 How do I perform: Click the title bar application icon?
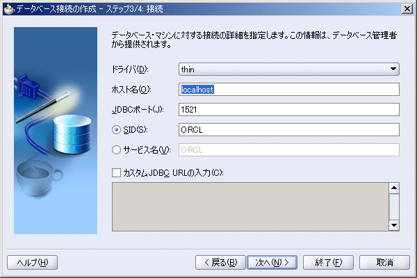[9, 9]
